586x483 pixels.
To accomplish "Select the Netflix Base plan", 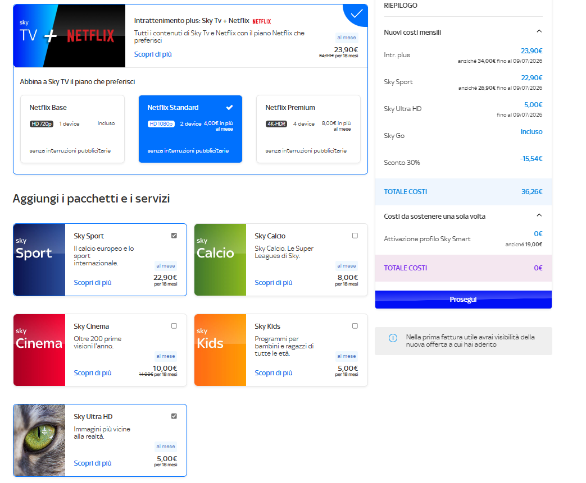I will point(72,129).
